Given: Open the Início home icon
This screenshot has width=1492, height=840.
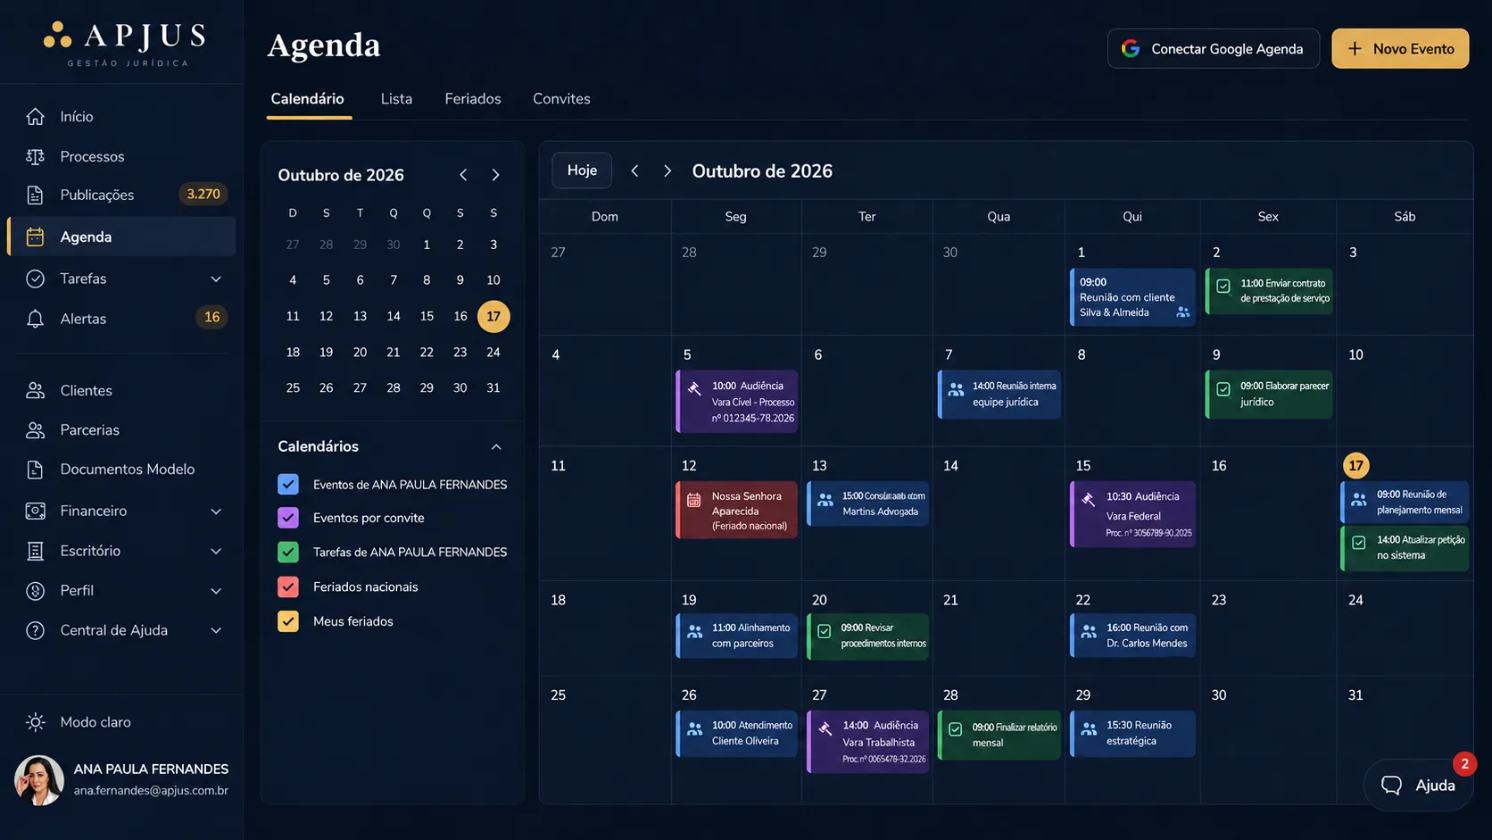Looking at the screenshot, I should [35, 116].
